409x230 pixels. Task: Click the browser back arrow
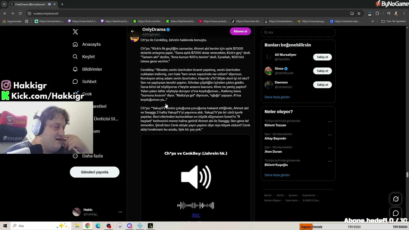(x=5, y=13)
